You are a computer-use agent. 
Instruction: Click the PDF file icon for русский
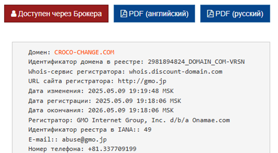pos(210,14)
